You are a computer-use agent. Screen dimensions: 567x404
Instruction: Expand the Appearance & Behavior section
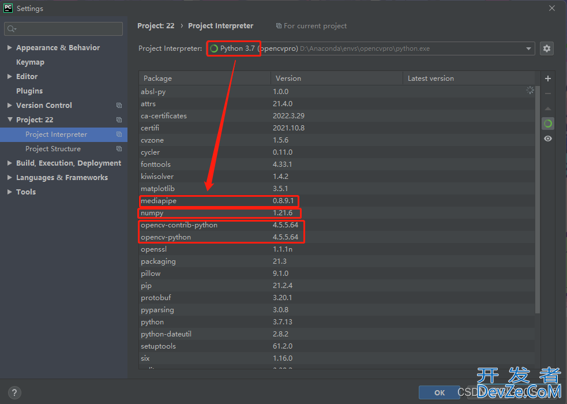pyautogui.click(x=10, y=47)
